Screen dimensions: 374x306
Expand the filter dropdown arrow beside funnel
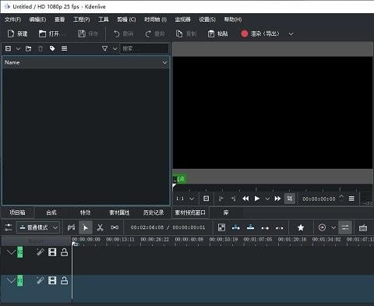[x=115, y=48]
